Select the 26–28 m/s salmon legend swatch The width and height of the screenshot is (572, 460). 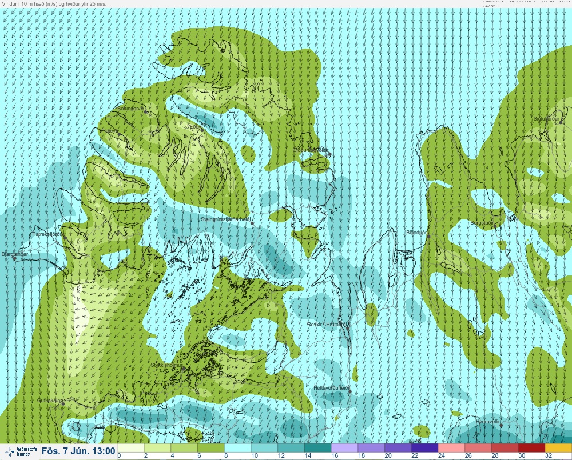(478, 448)
